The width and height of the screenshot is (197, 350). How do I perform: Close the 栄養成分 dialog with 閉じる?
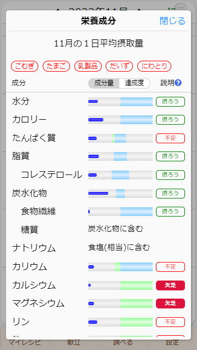[x=172, y=21]
